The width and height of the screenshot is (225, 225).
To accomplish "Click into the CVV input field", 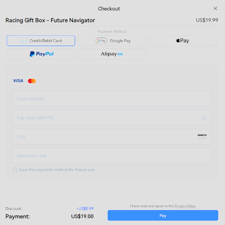I will [x=112, y=137].
